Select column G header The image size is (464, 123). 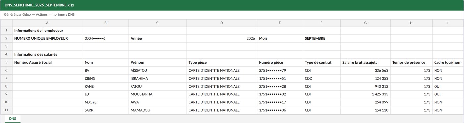365,23
